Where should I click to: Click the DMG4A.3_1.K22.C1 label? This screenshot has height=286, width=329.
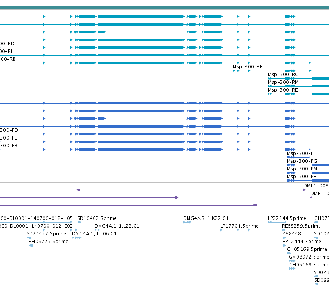click(x=206, y=218)
